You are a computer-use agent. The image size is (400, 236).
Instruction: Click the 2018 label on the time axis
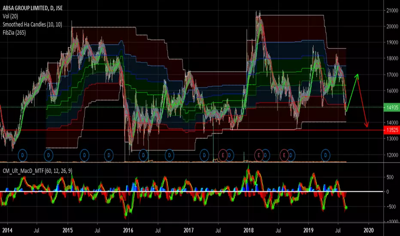tap(248, 230)
